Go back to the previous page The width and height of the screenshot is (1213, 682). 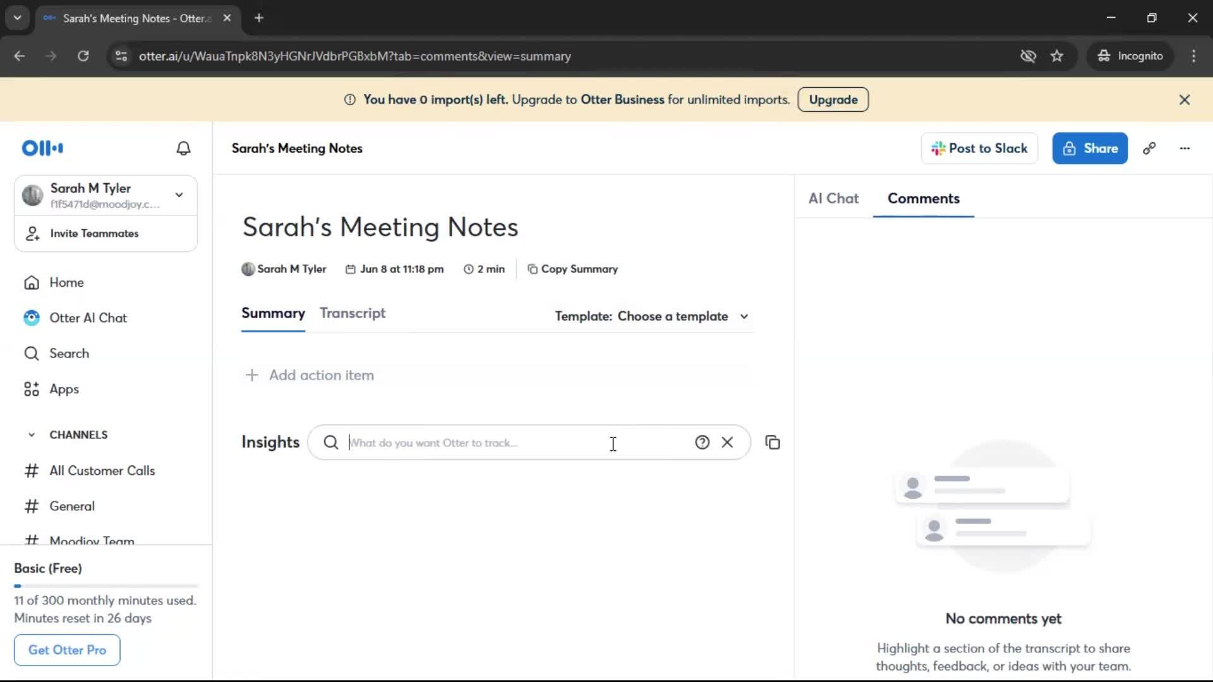tap(20, 56)
